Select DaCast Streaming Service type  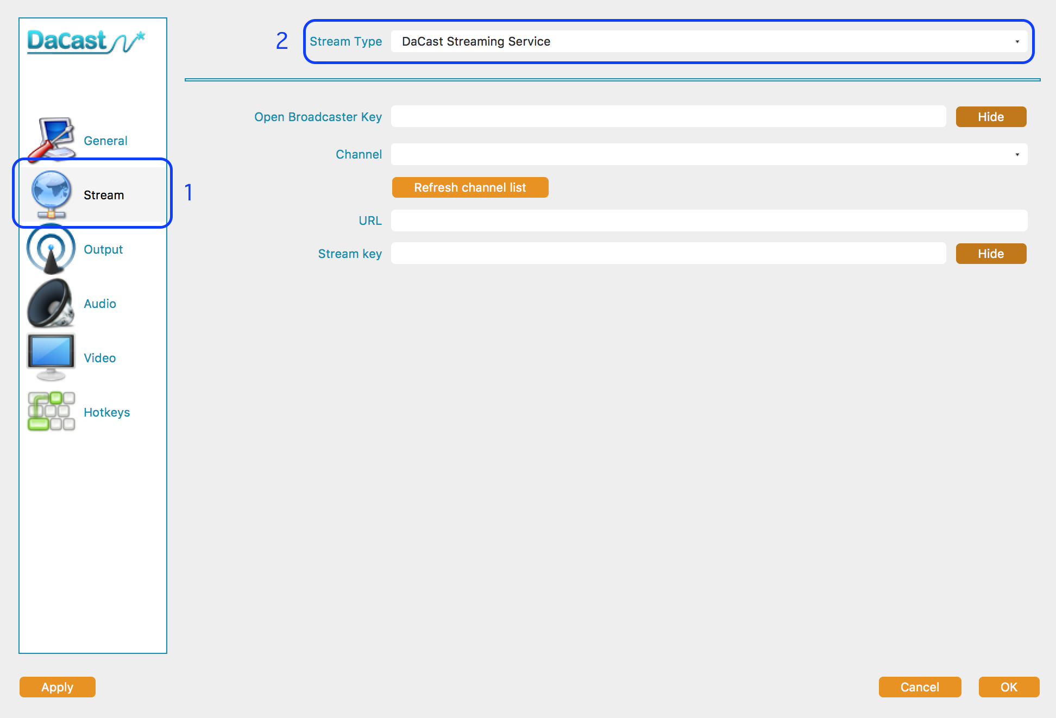point(708,42)
